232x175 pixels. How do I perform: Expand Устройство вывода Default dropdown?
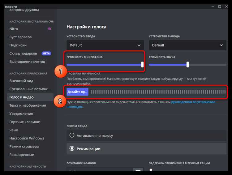[x=187, y=45]
